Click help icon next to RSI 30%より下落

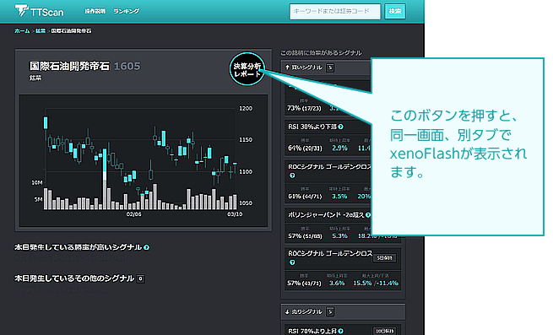coord(341,127)
